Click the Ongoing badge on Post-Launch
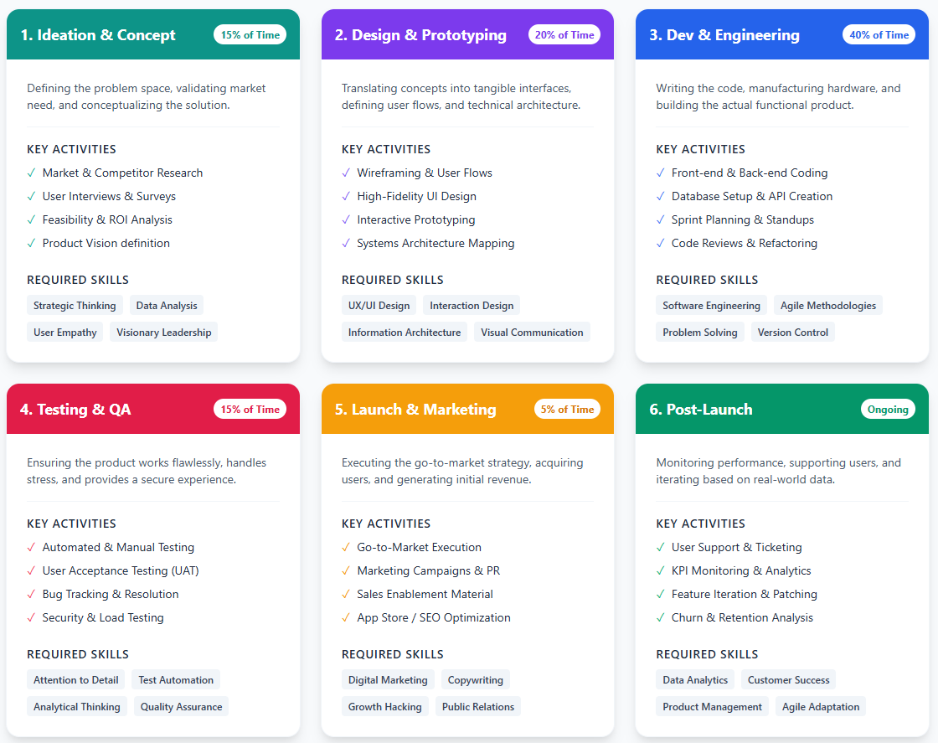This screenshot has height=743, width=938. 888,409
